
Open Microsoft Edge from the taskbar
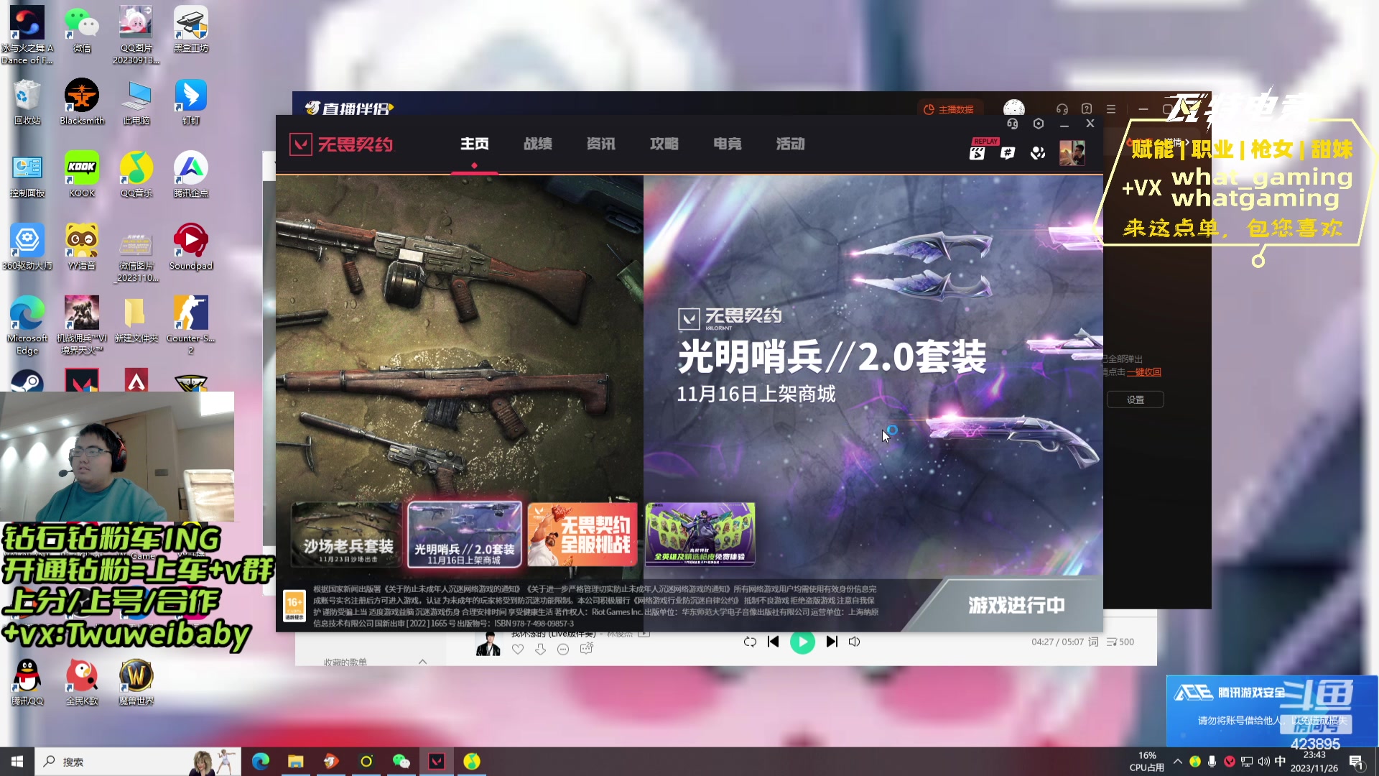(x=261, y=762)
